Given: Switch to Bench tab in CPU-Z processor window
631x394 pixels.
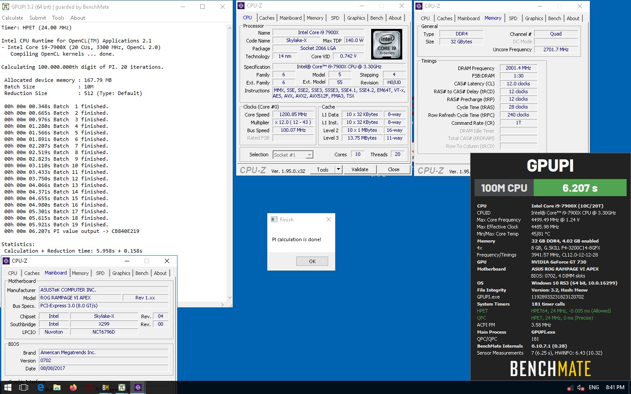Looking at the screenshot, I should click(377, 18).
